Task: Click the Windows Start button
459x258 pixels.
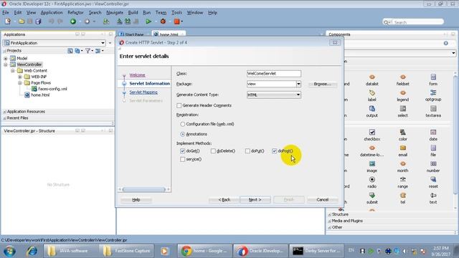Action: pyautogui.click(x=9, y=251)
